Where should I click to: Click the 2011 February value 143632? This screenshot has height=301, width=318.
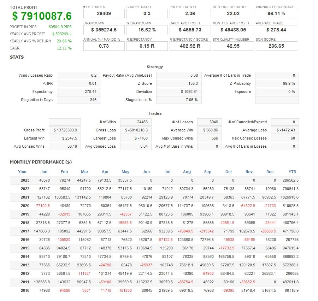click(64, 282)
